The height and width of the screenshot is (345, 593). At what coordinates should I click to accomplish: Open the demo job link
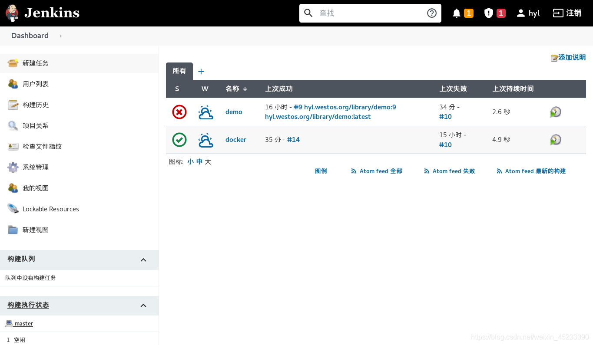(x=234, y=112)
